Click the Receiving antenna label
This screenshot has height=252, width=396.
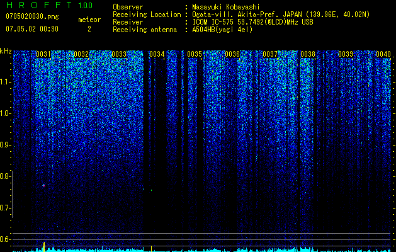click(145, 30)
